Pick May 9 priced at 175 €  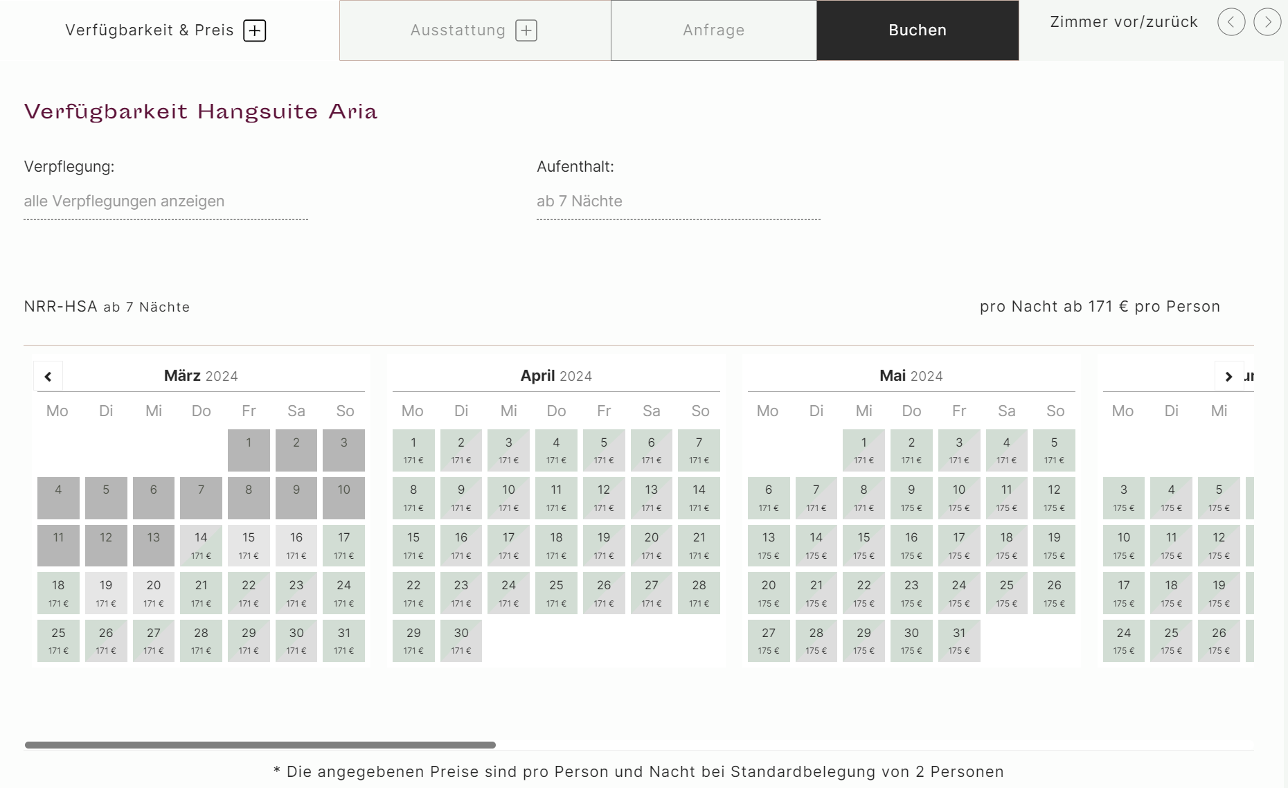pos(911,497)
